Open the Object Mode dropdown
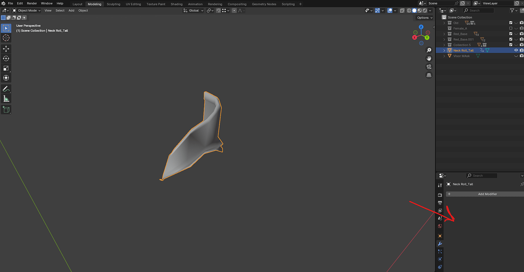Viewport: 524px width, 272px height. pyautogui.click(x=27, y=11)
